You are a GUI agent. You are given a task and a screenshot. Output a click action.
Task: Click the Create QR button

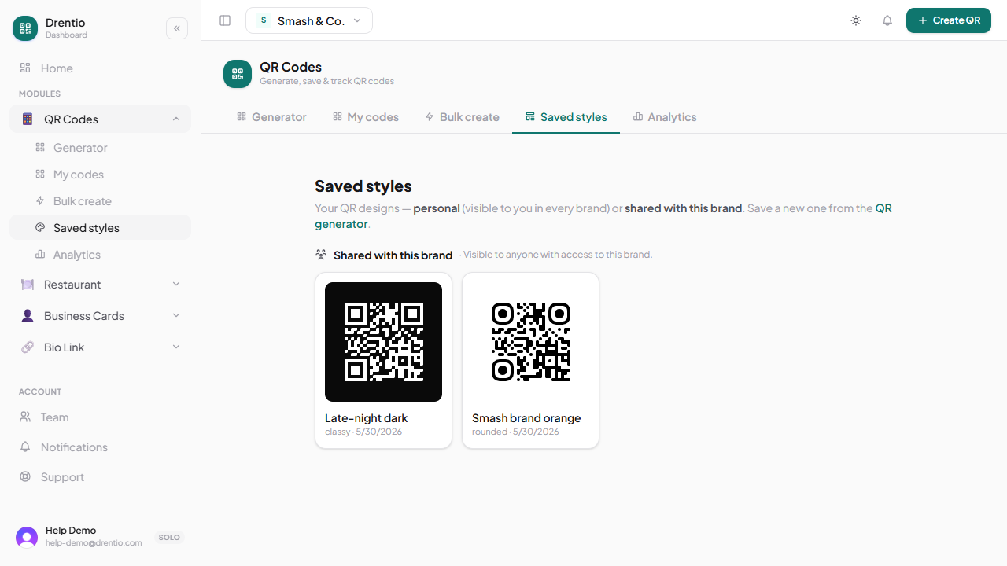(x=948, y=20)
